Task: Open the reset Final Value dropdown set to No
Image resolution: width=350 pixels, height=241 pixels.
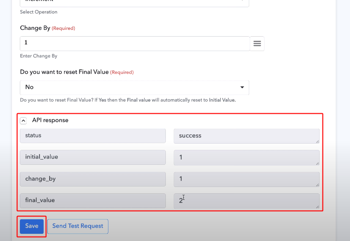Action: pyautogui.click(x=135, y=87)
